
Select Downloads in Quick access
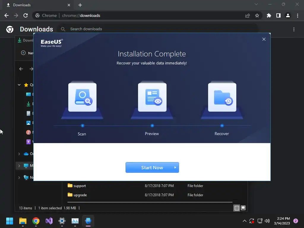[x=29, y=104]
